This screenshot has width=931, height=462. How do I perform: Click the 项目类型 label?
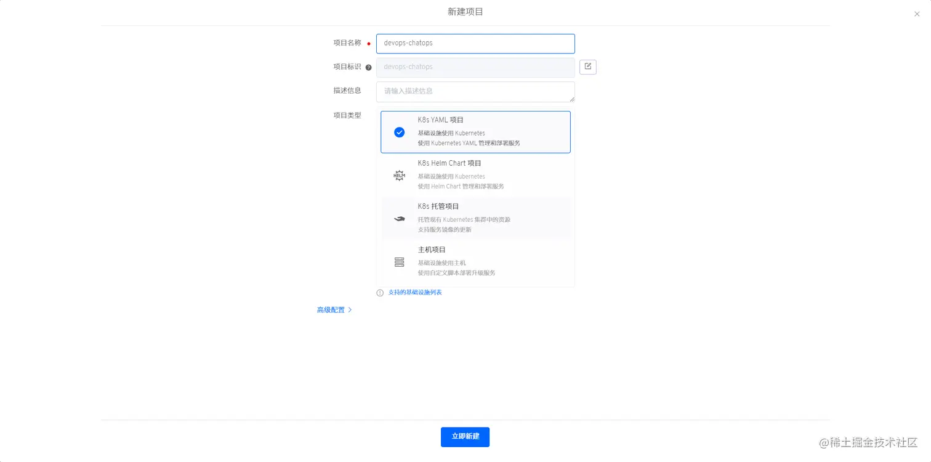[x=347, y=115]
